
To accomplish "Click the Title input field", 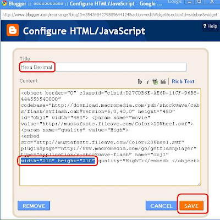I will 103,67.
